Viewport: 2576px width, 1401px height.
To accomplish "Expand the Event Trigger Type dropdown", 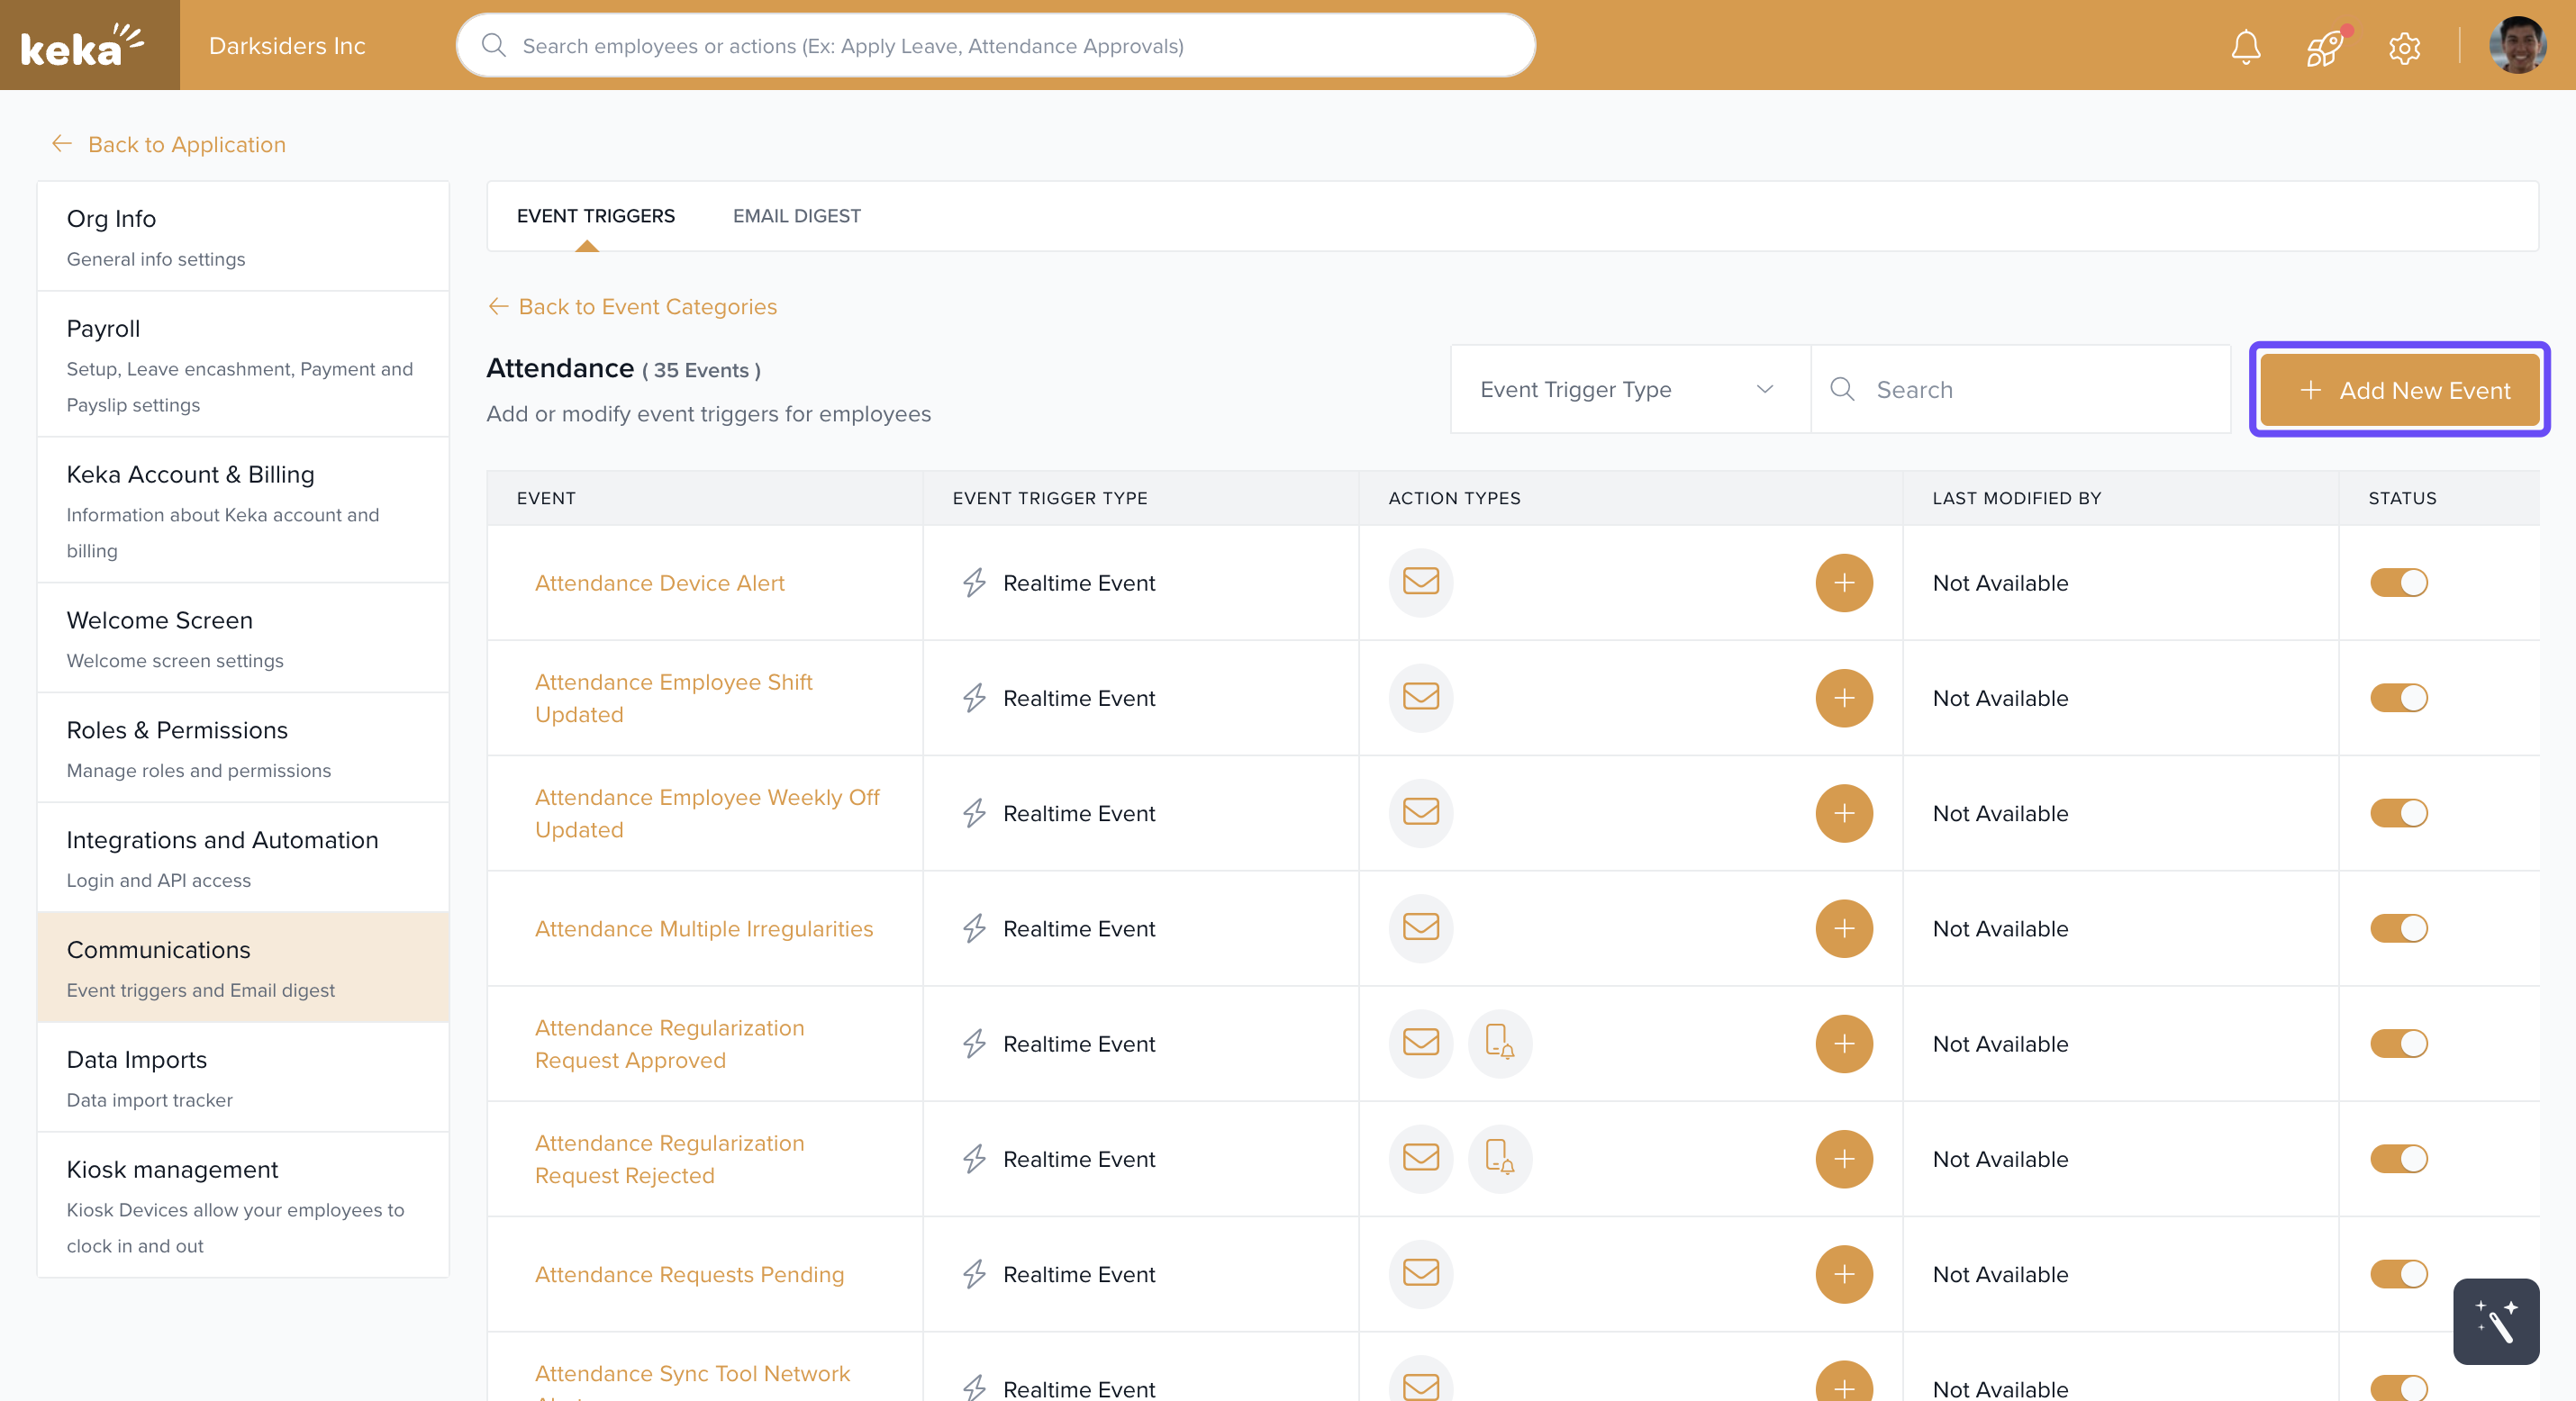I will click(x=1628, y=389).
